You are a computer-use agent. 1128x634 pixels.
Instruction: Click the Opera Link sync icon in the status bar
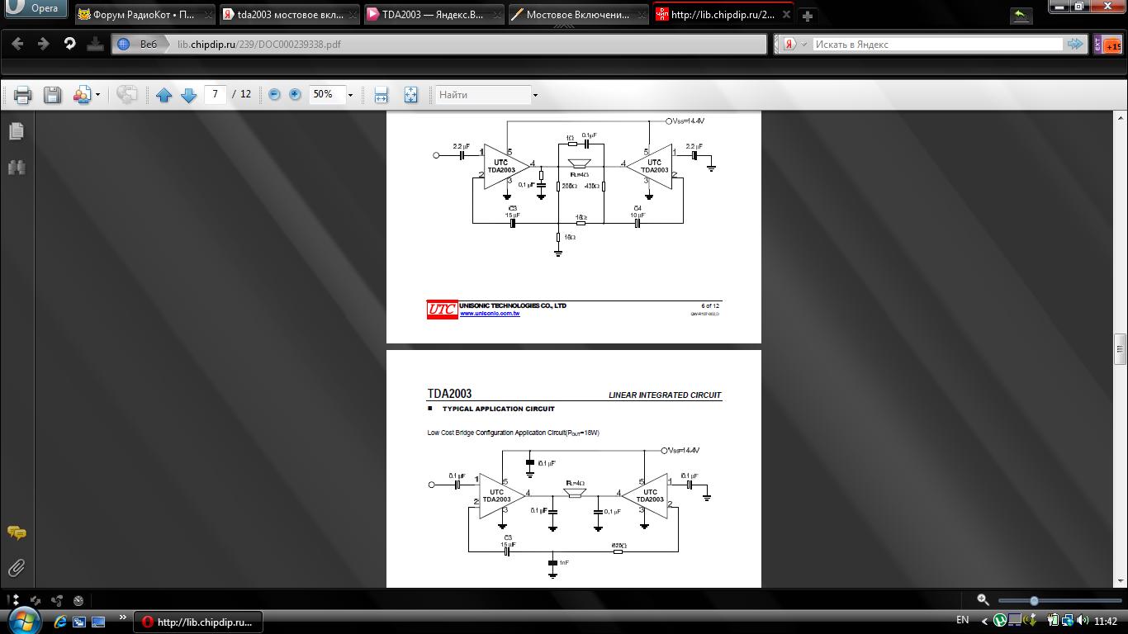tap(35, 601)
